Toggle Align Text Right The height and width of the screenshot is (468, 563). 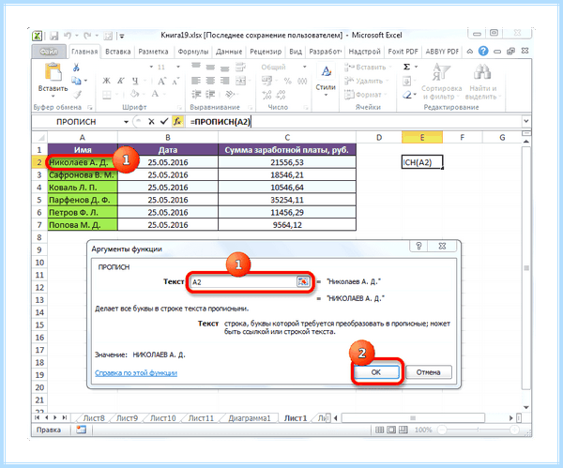(x=225, y=81)
